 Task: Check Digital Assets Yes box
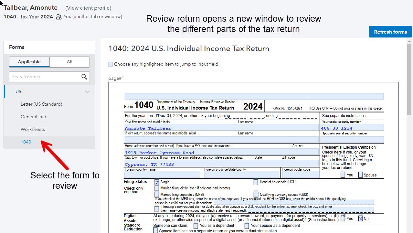[x=343, y=219]
